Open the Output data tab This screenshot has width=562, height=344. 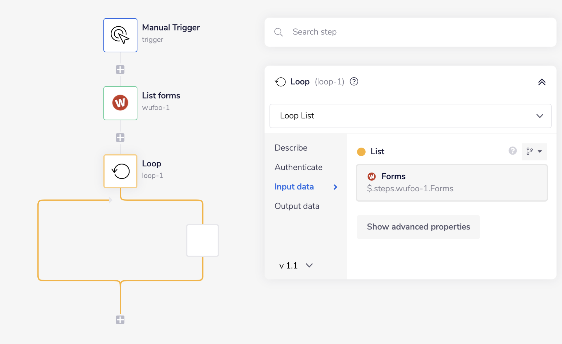[x=297, y=206]
